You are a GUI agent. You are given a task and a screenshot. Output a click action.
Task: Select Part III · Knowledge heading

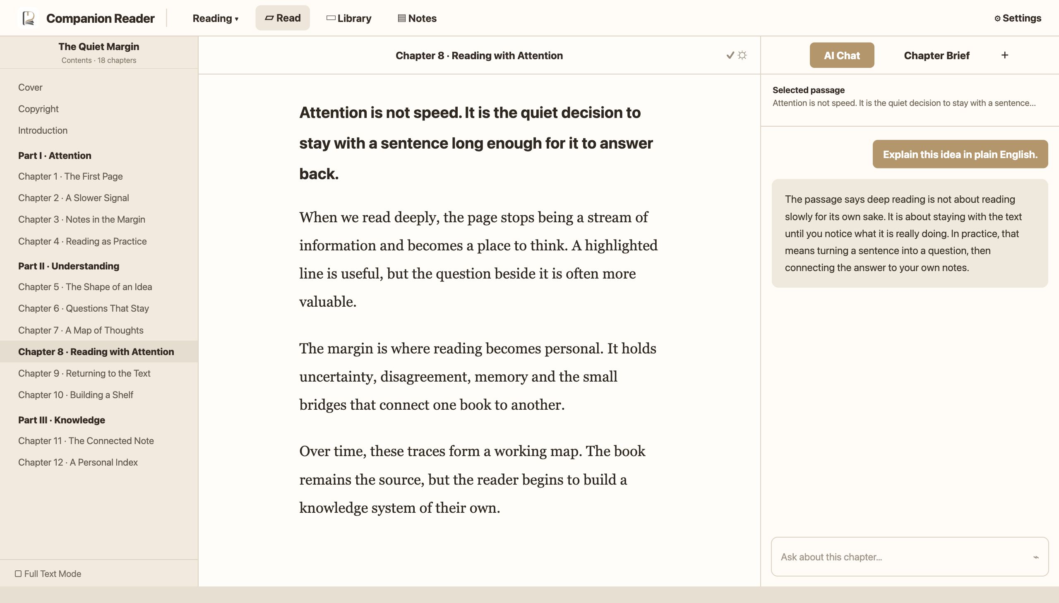click(62, 420)
